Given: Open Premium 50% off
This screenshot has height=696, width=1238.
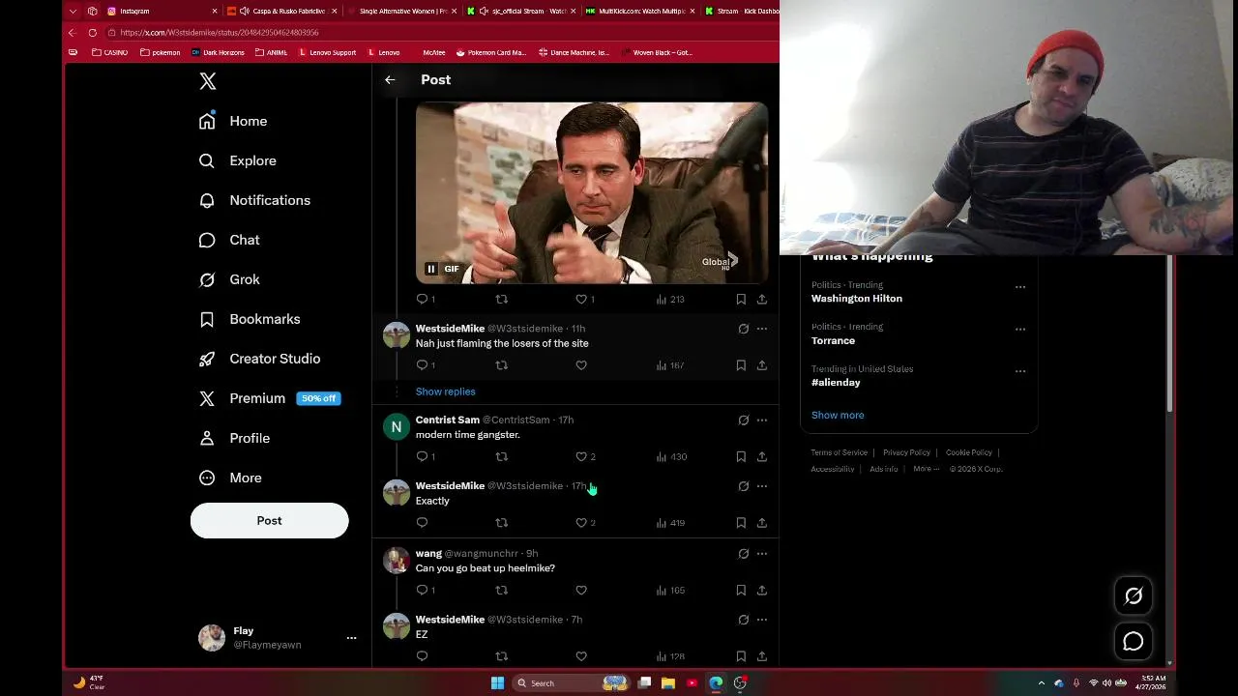Looking at the screenshot, I should point(270,398).
